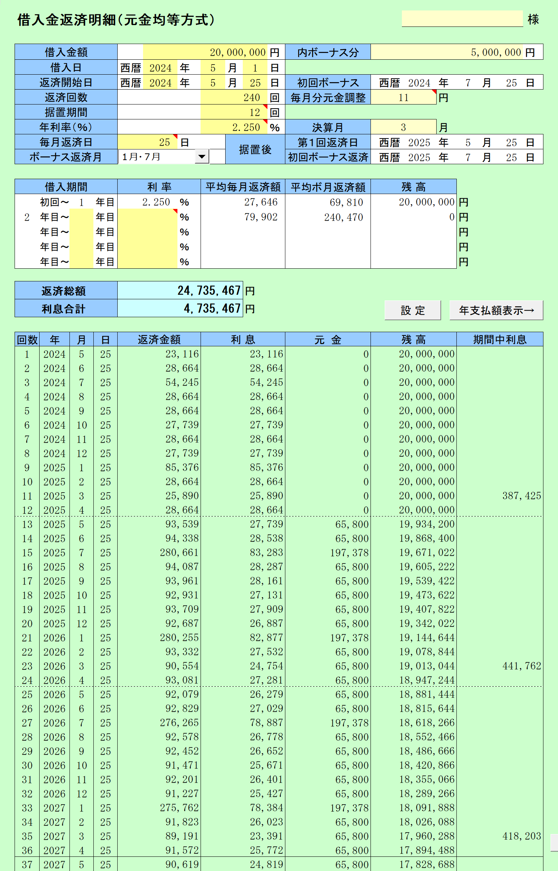Click the 元金 197,378 in row 21

click(x=349, y=637)
